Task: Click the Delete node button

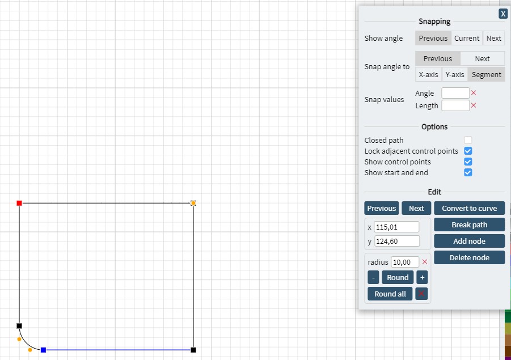Action: click(x=469, y=257)
